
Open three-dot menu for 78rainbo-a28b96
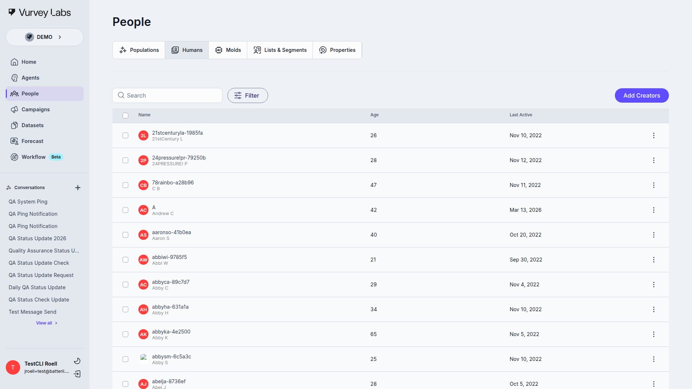(653, 185)
